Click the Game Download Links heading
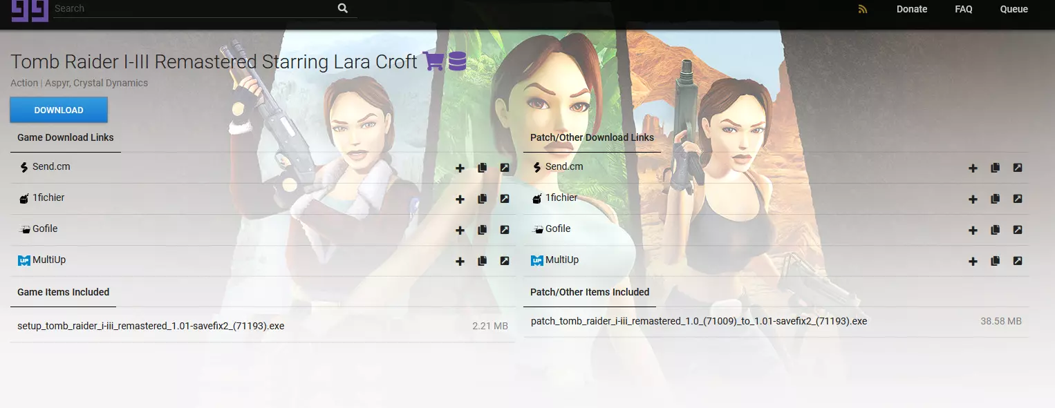This screenshot has height=408, width=1055. pos(66,137)
